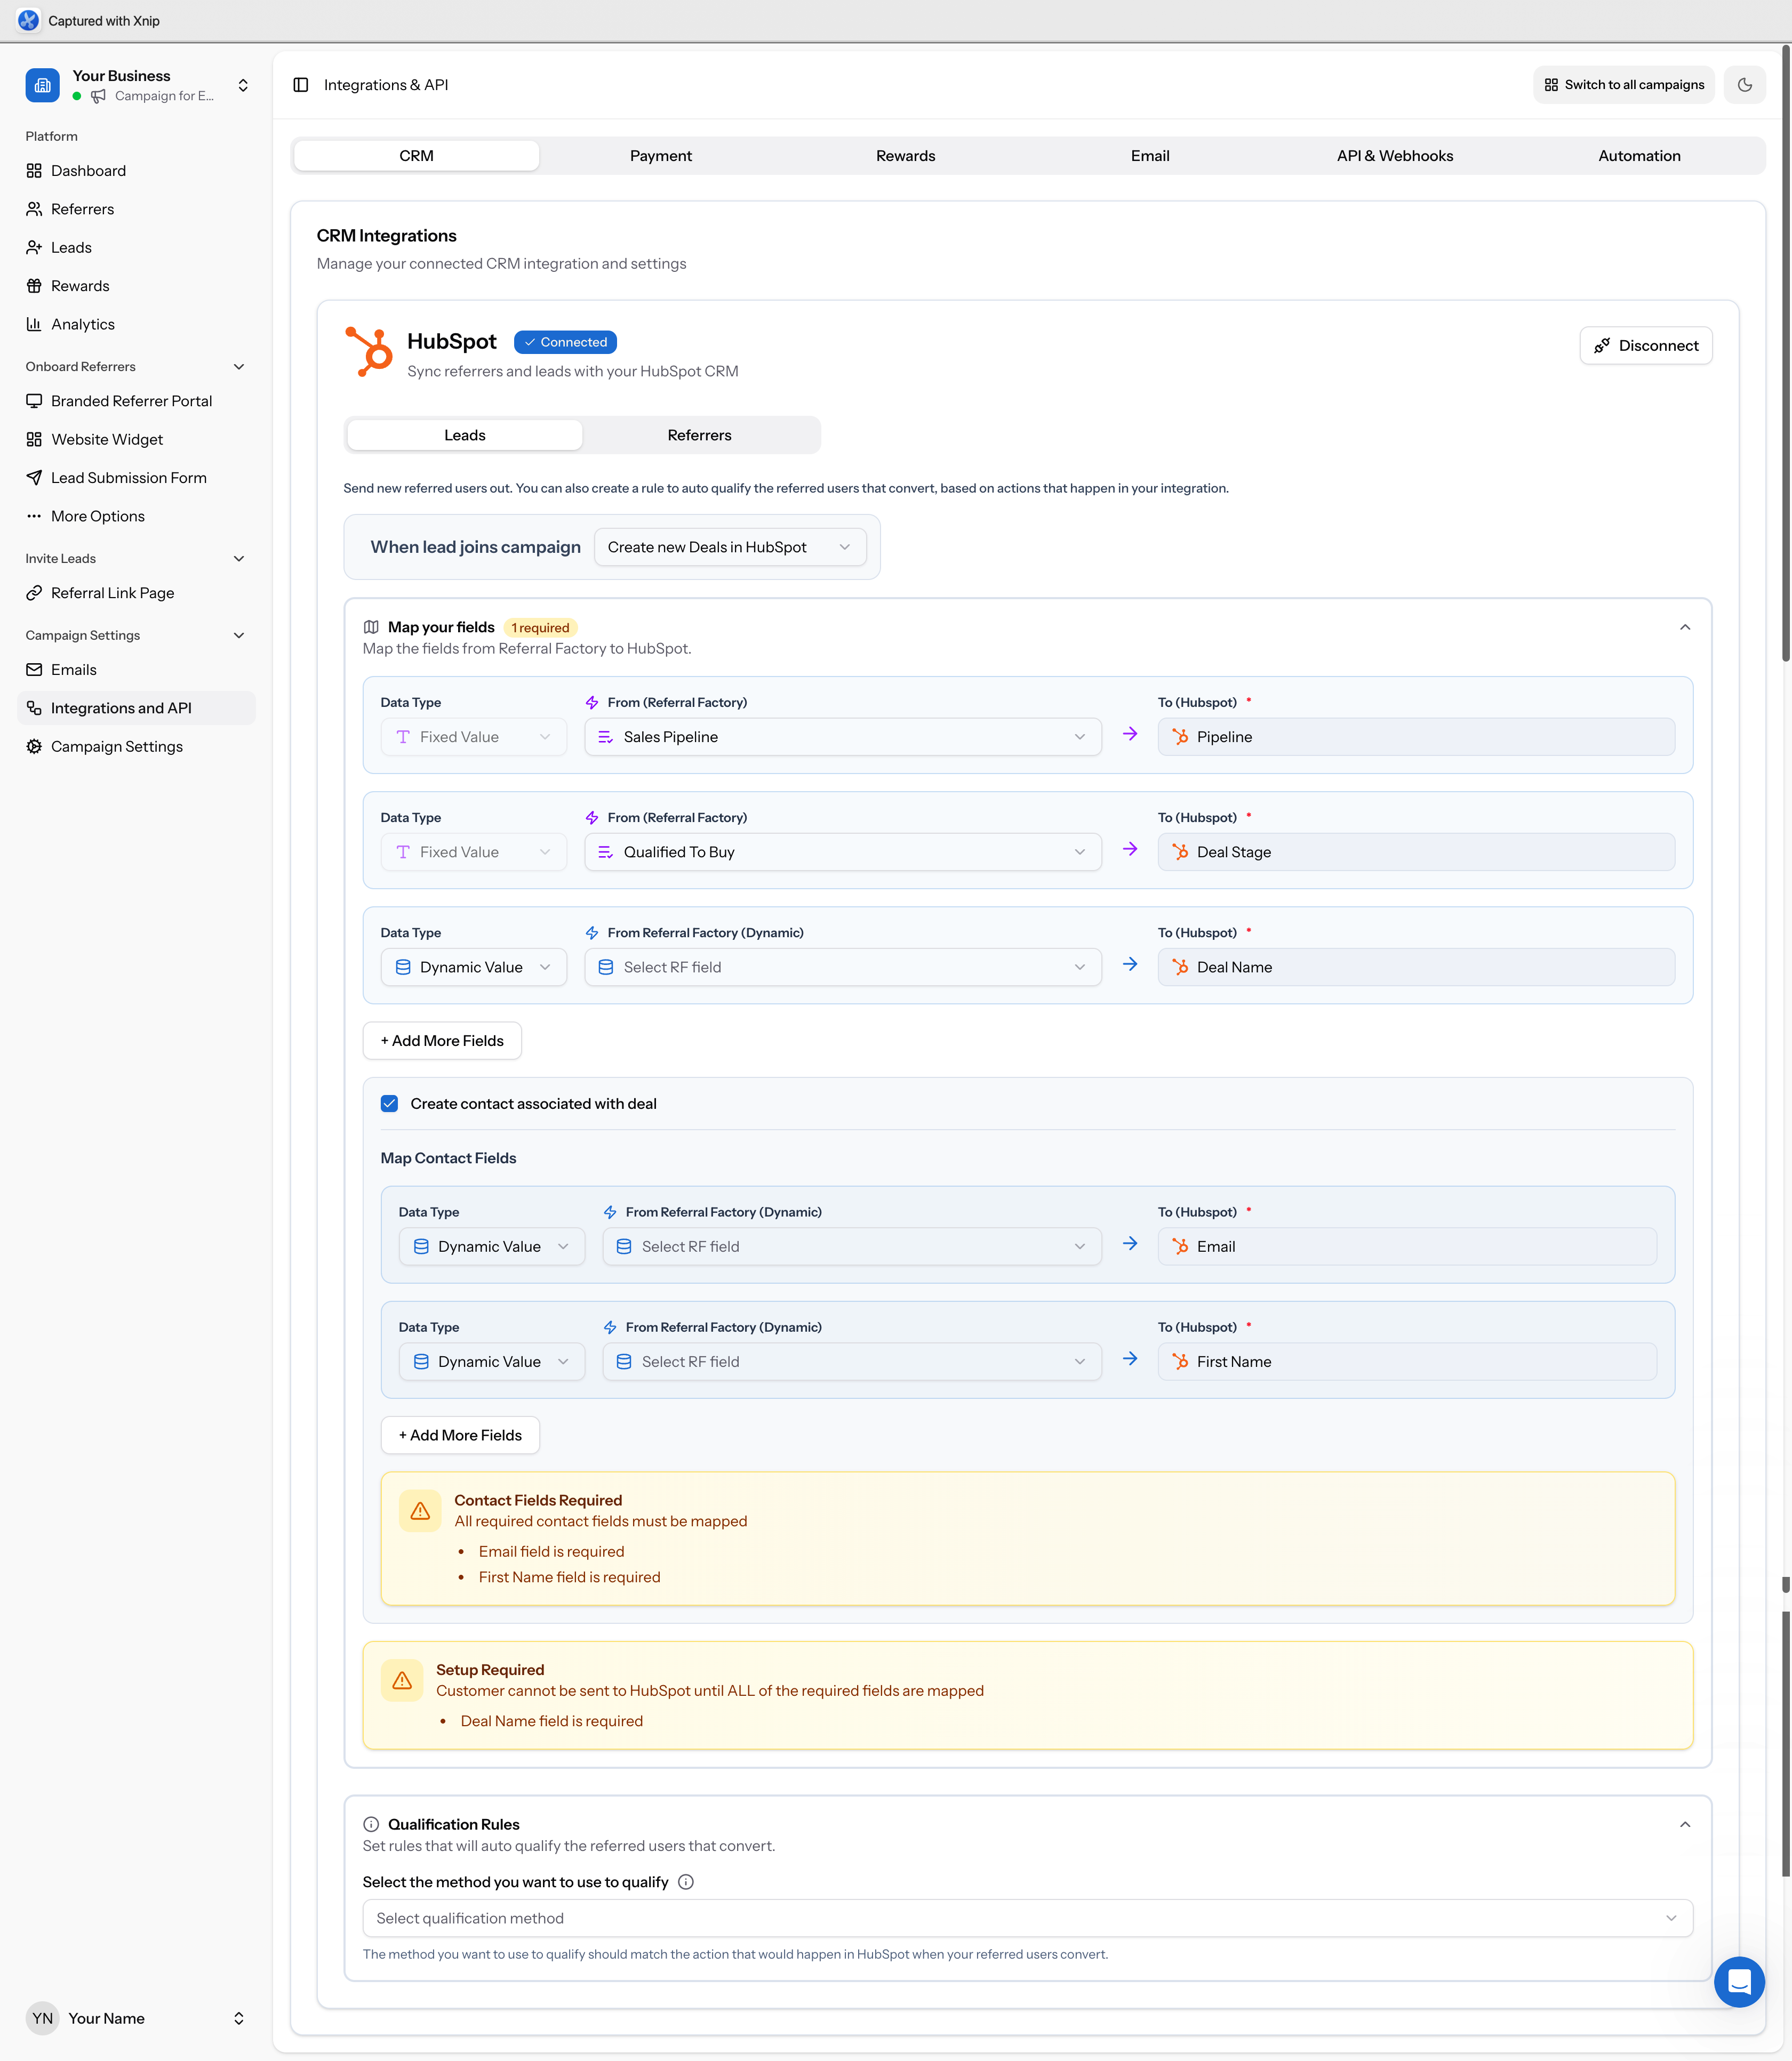The width and height of the screenshot is (1792, 2061).
Task: Uncheck Create contact associated with deal
Action: tap(389, 1104)
